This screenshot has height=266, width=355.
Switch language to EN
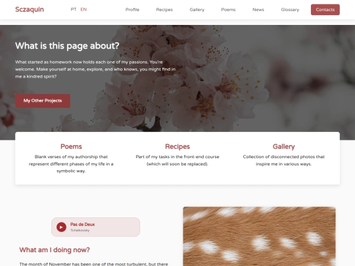coord(83,9)
